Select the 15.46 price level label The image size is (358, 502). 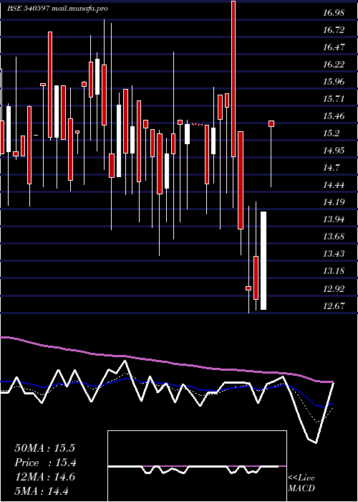tap(334, 116)
